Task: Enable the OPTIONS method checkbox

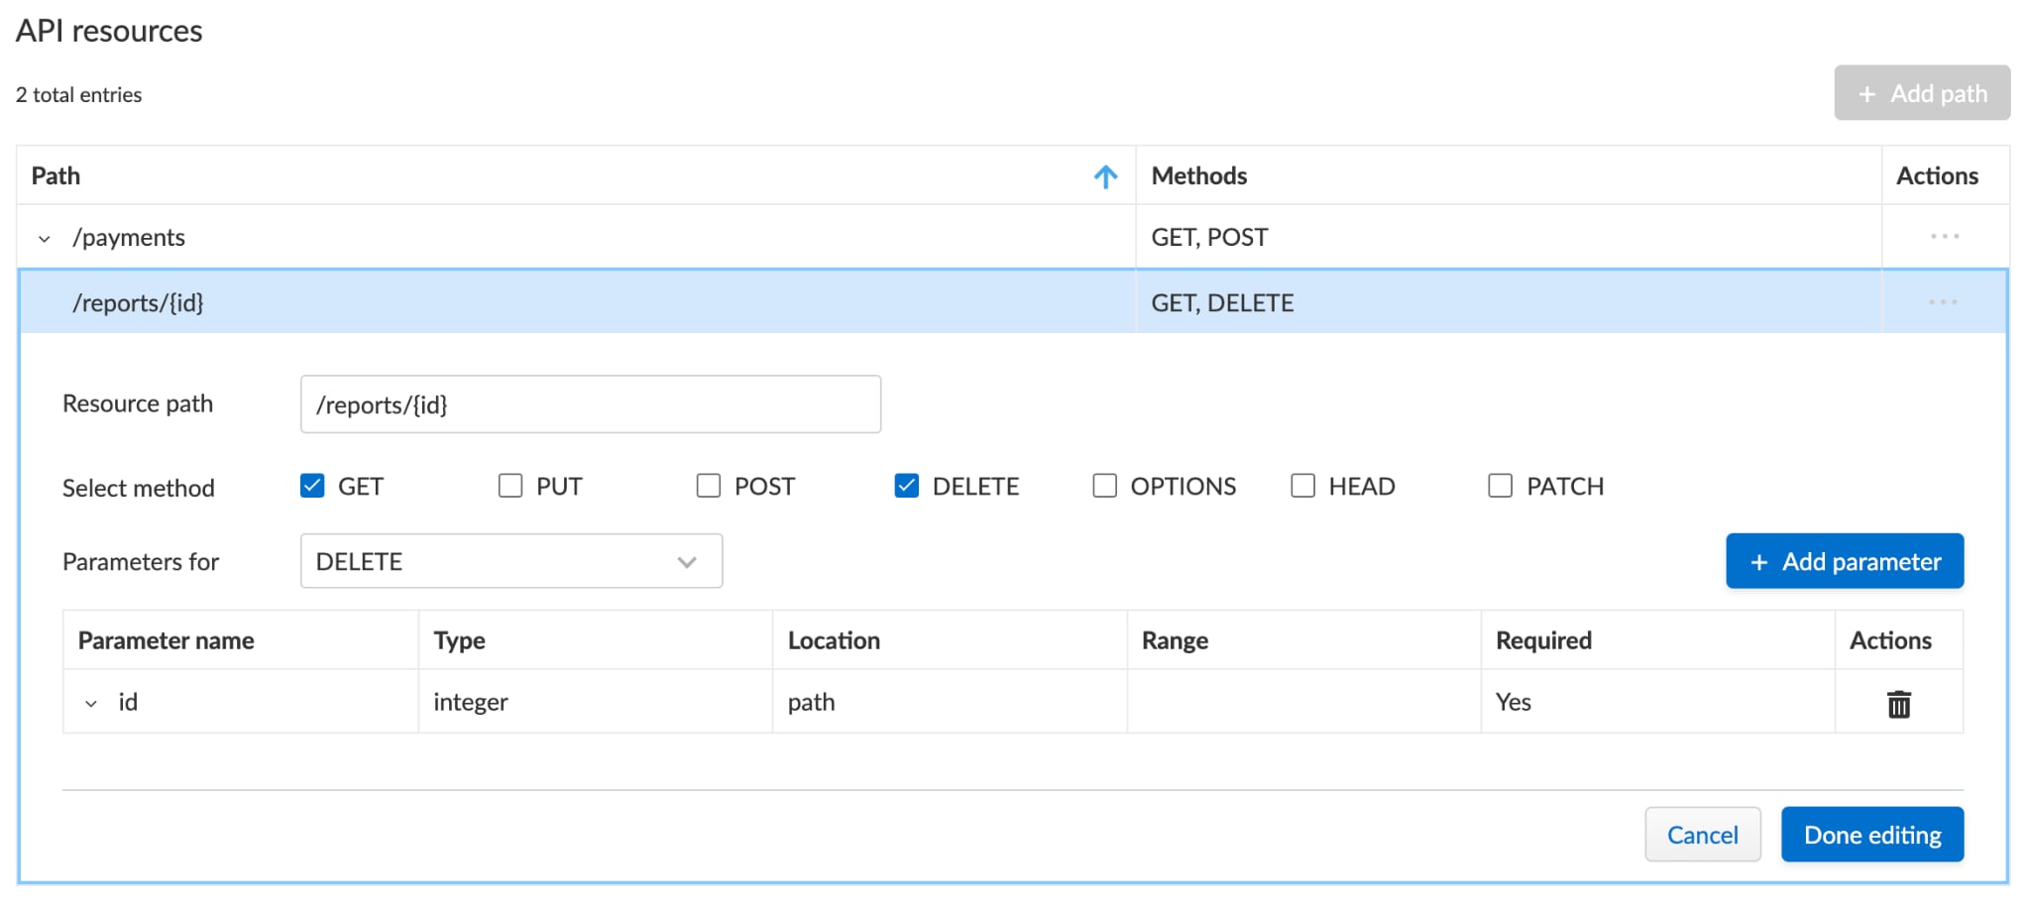Action: [x=1105, y=486]
